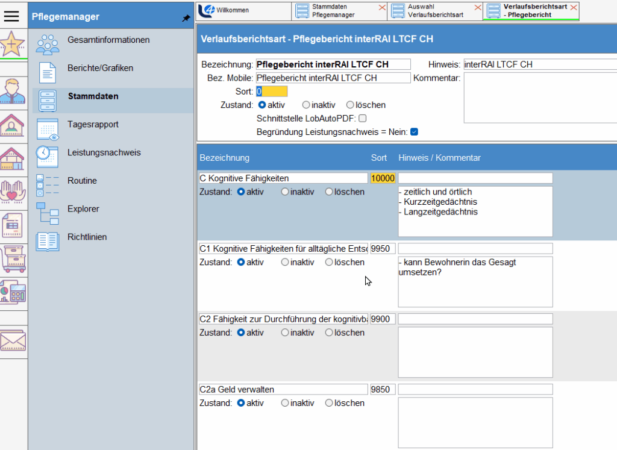Screen dimensions: 617x450
Task: Open the Explorer tree icon
Action: [47, 213]
